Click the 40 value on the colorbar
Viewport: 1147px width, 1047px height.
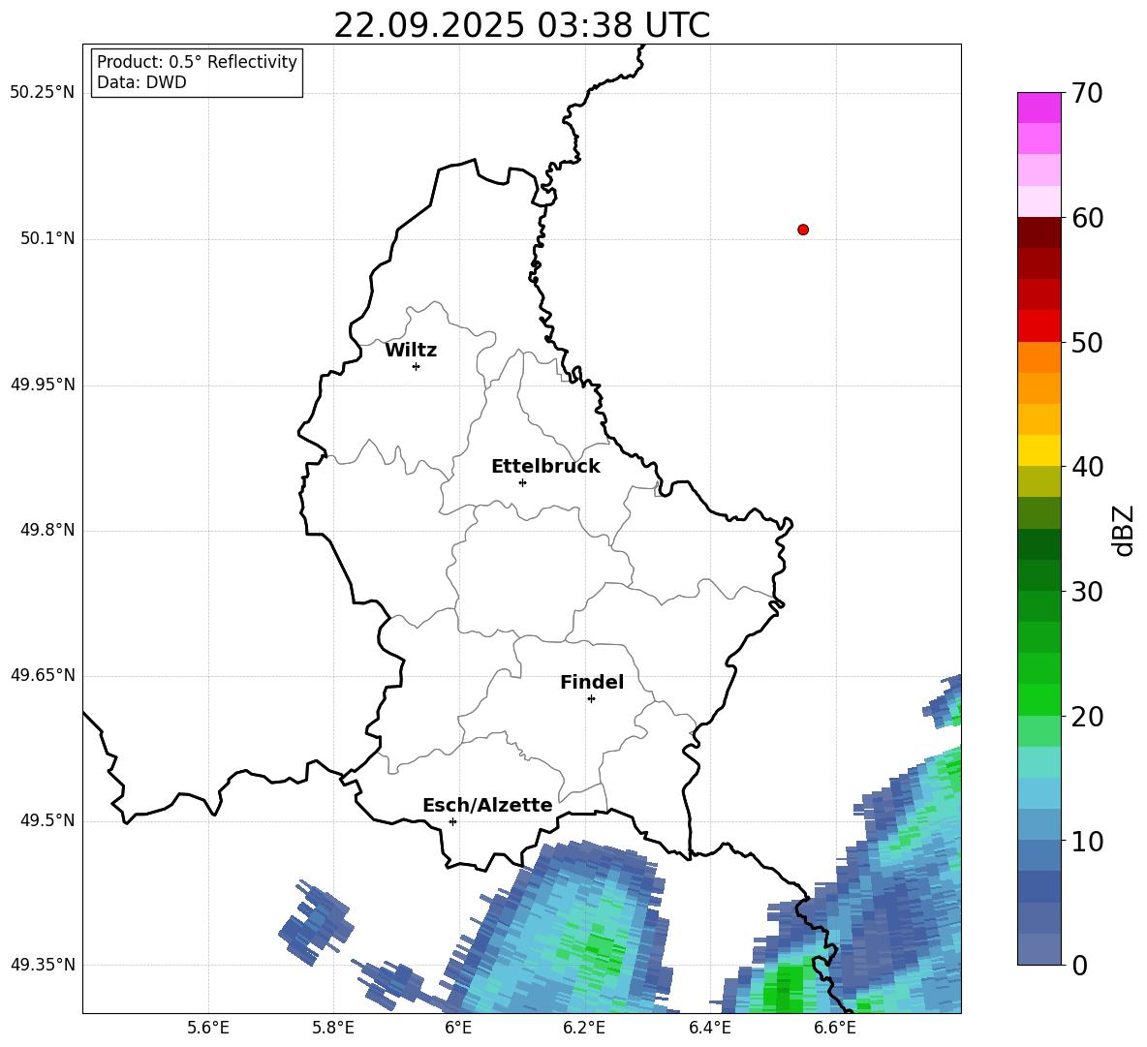coord(1087,467)
